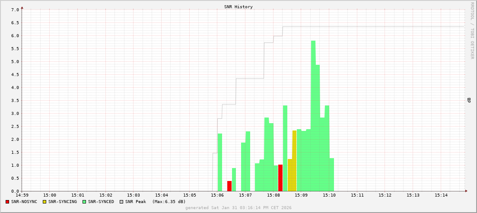
Task: Click the 7.0 value on y-axis
Action: click(x=14, y=10)
